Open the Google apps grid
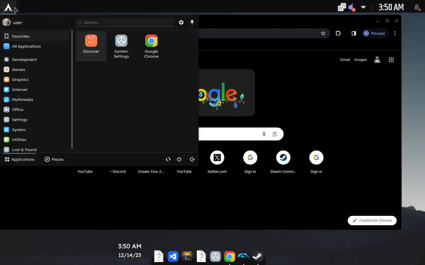 [391, 60]
